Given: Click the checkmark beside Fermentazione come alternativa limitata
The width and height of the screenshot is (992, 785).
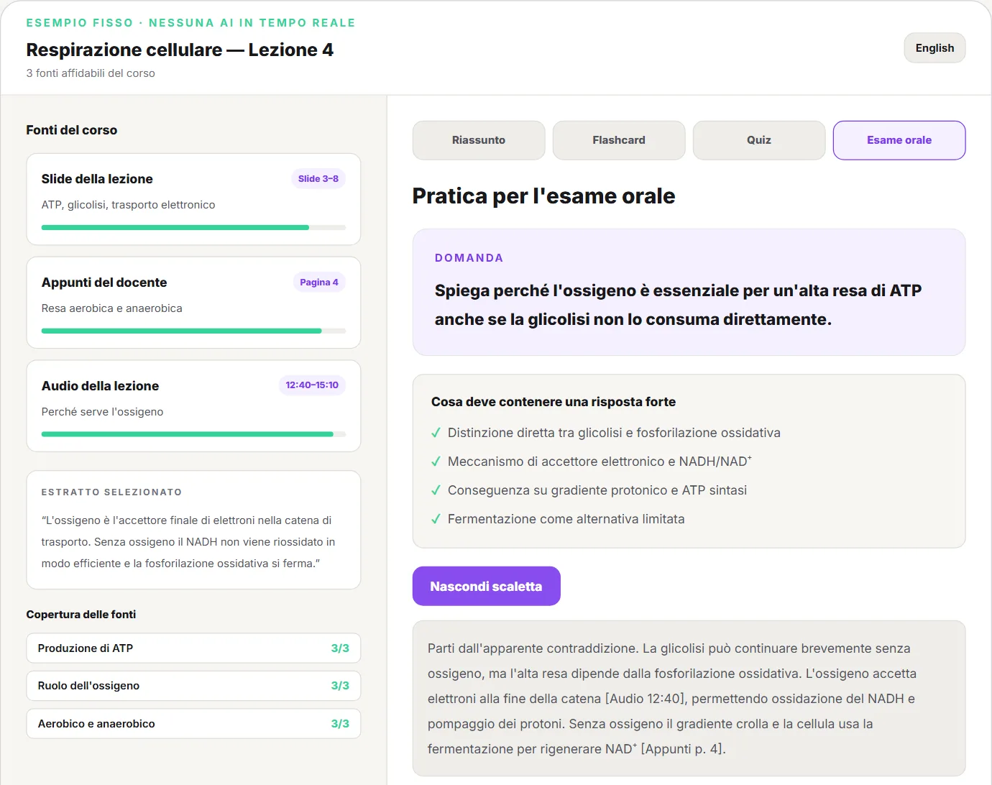Looking at the screenshot, I should click(x=436, y=519).
